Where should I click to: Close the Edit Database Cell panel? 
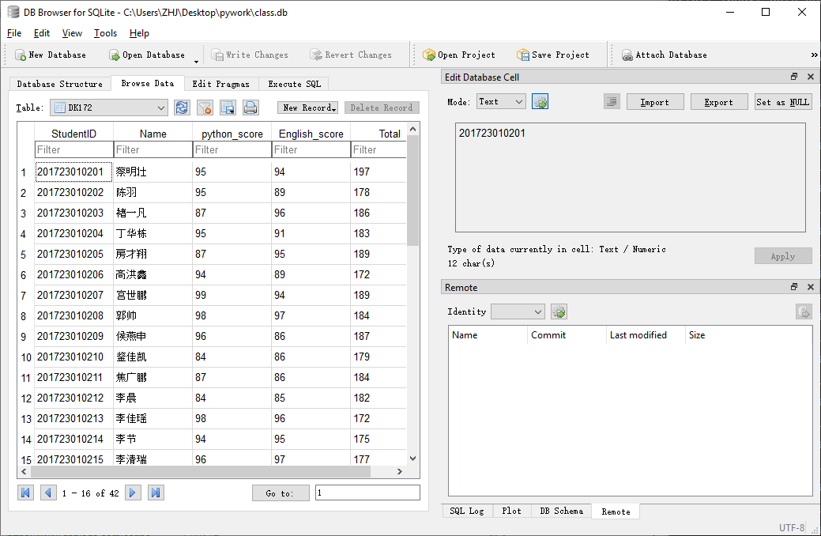[811, 77]
